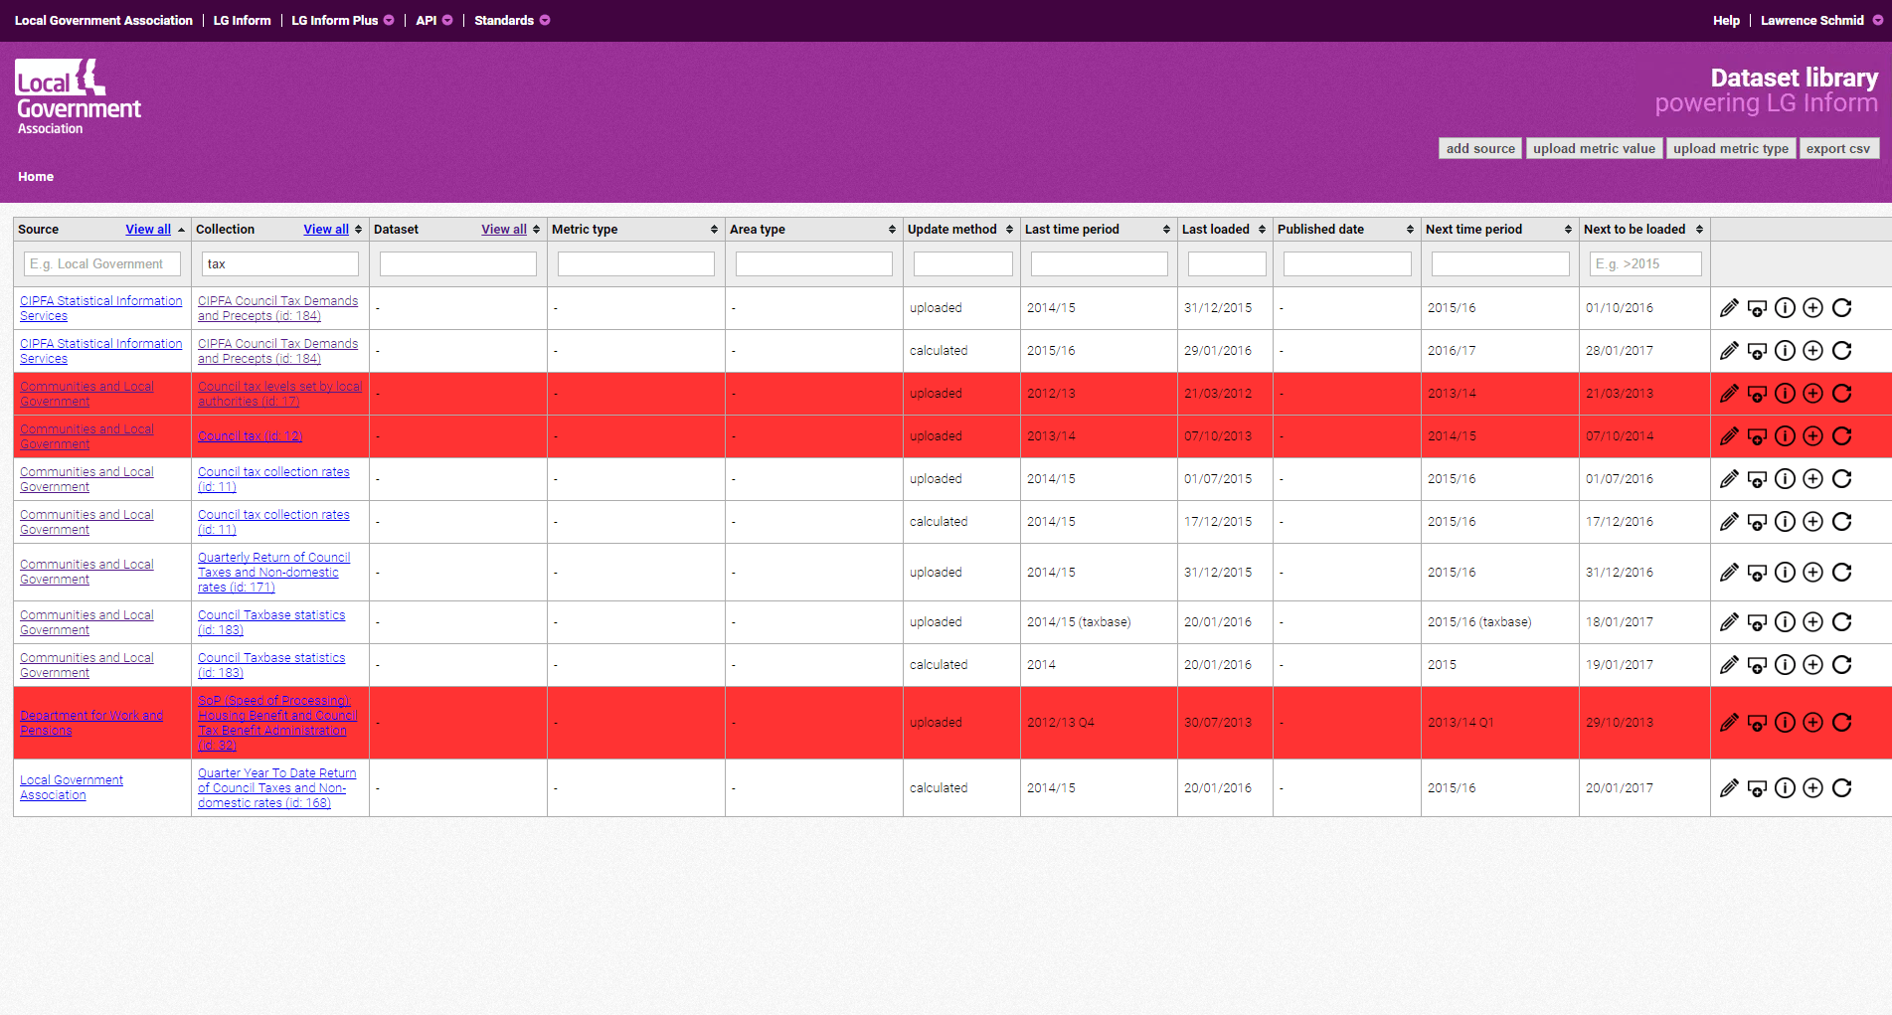Expand the Standards dropdown in top bar
The height and width of the screenshot is (1015, 1892).
pos(545,20)
